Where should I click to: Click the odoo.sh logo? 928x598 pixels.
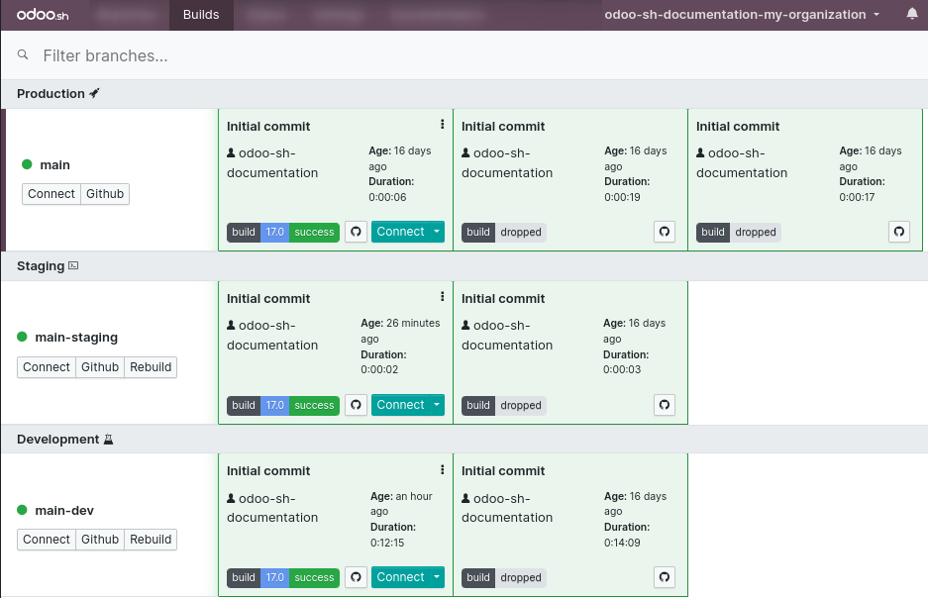(45, 15)
